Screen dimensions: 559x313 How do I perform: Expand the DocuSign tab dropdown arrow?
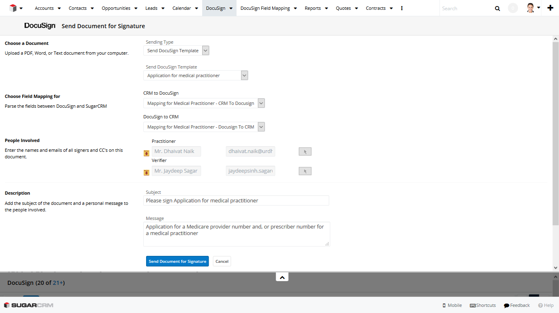click(231, 8)
